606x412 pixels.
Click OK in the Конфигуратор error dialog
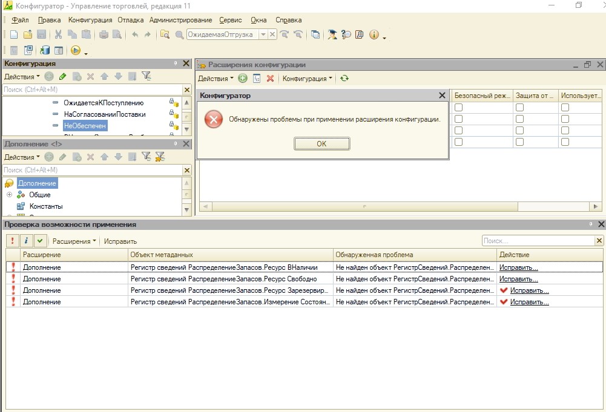[x=321, y=143]
